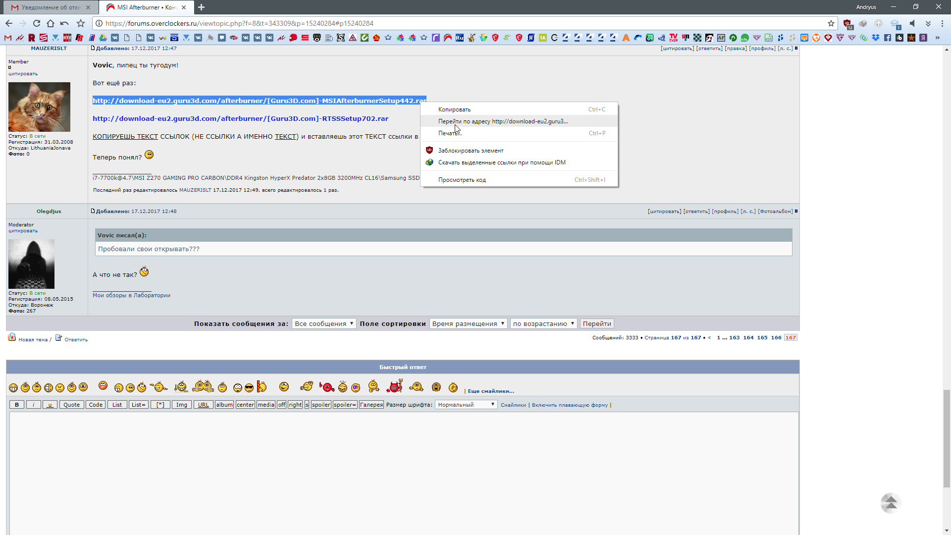
Task: Click the 'Новая тема' new topic icon
Action: click(x=12, y=338)
